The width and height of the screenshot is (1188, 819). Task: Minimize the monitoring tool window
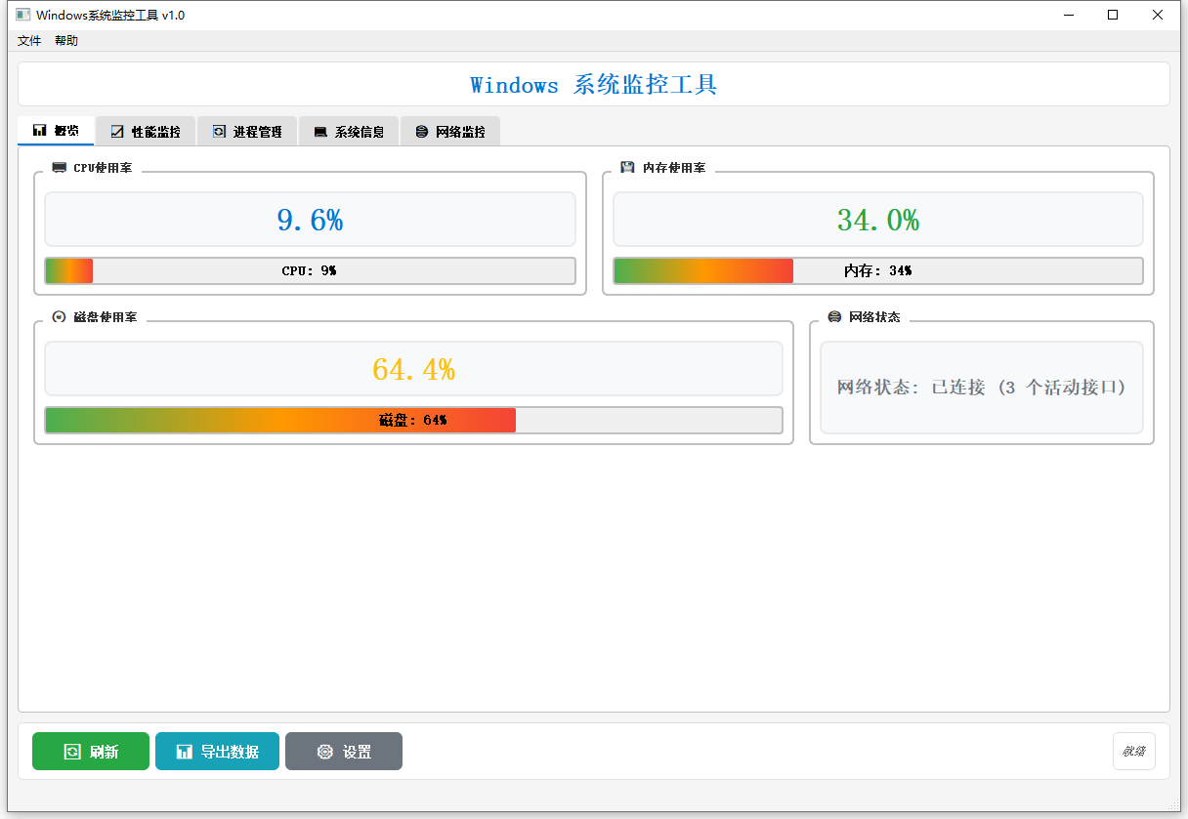(1068, 15)
